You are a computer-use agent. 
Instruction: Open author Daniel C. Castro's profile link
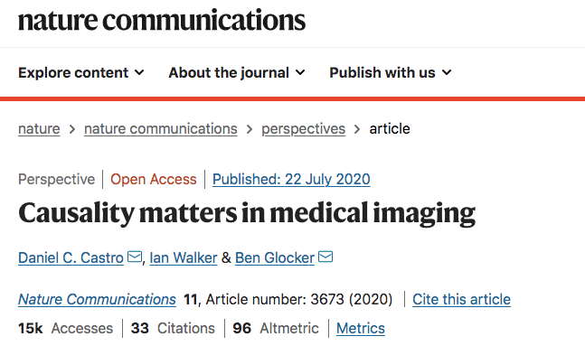pyautogui.click(x=71, y=257)
